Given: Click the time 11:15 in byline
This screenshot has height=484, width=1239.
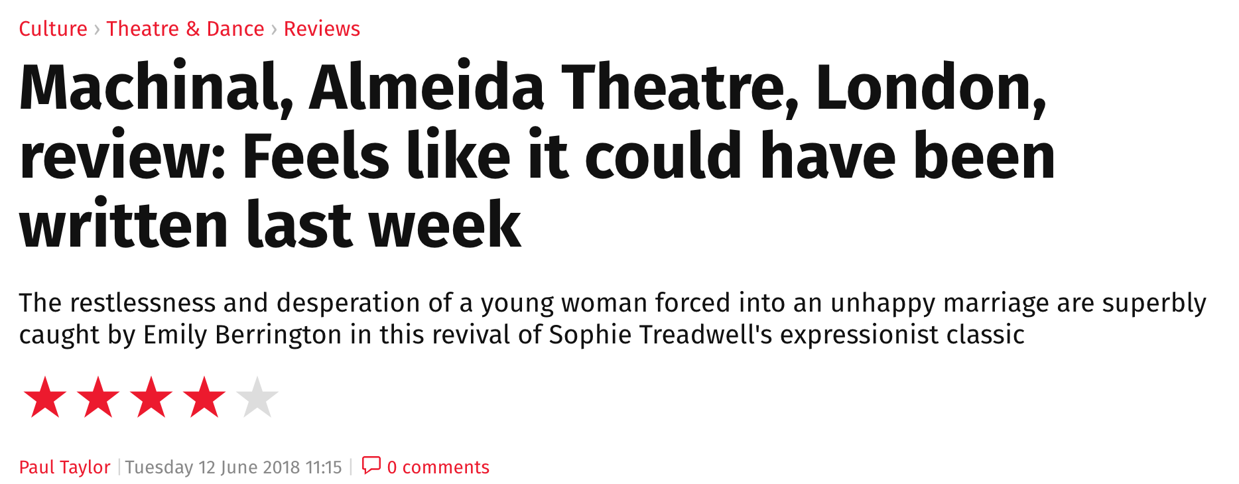Looking at the screenshot, I should pos(324,467).
